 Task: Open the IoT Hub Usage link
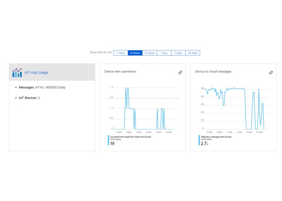click(x=37, y=72)
